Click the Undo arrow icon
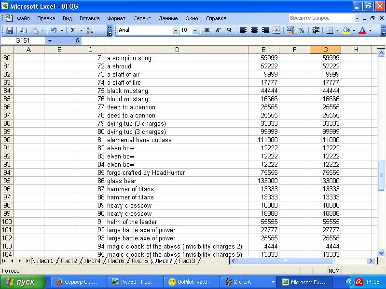Viewport: 386px width, 289px height. click(x=54, y=30)
